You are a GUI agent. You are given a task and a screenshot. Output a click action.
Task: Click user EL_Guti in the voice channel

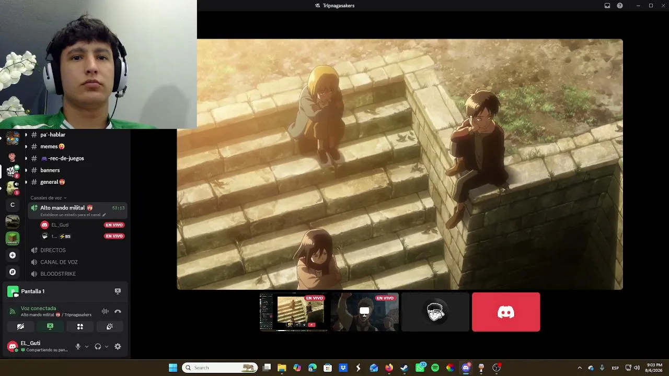pos(60,225)
